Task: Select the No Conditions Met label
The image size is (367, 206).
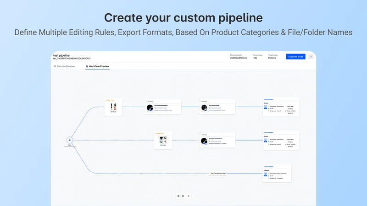Action: click(217, 173)
